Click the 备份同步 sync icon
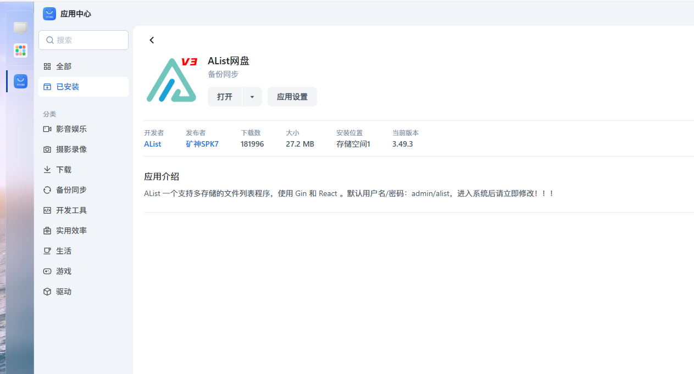The height and width of the screenshot is (374, 694). click(47, 190)
